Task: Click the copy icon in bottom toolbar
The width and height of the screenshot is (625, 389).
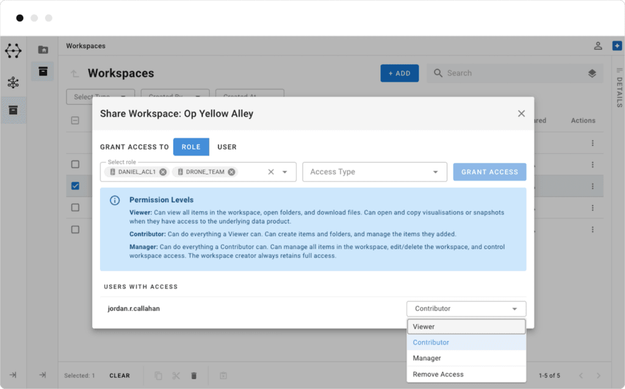Action: [x=158, y=376]
